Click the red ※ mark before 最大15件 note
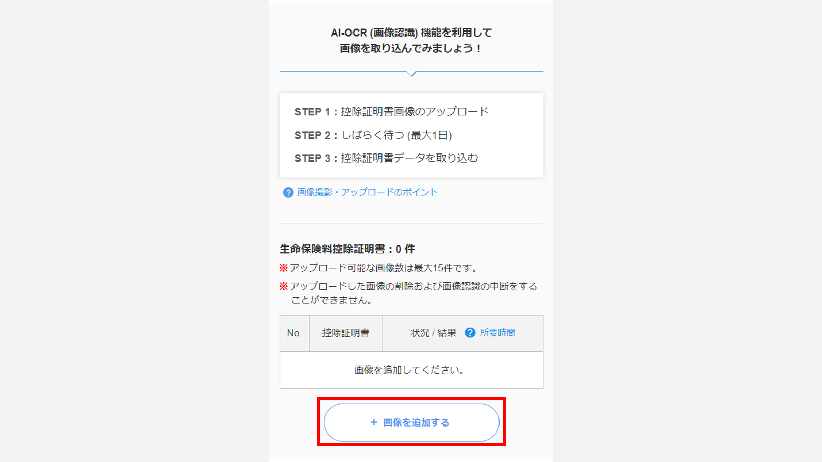822x462 pixels. pos(284,268)
